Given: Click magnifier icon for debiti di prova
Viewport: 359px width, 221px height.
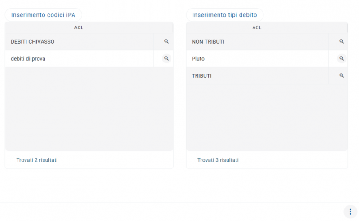Looking at the screenshot, I should [166, 58].
